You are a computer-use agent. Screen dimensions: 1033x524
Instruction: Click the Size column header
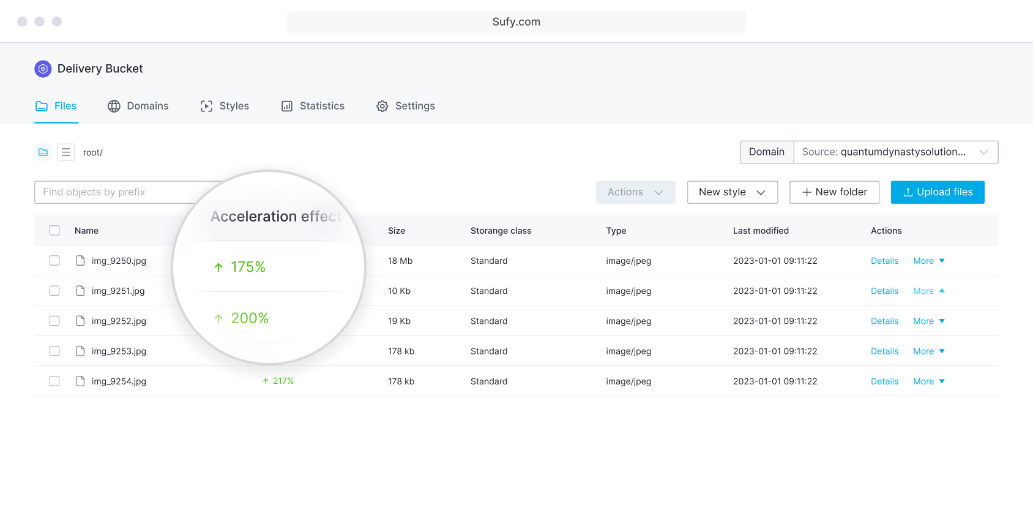click(x=397, y=231)
